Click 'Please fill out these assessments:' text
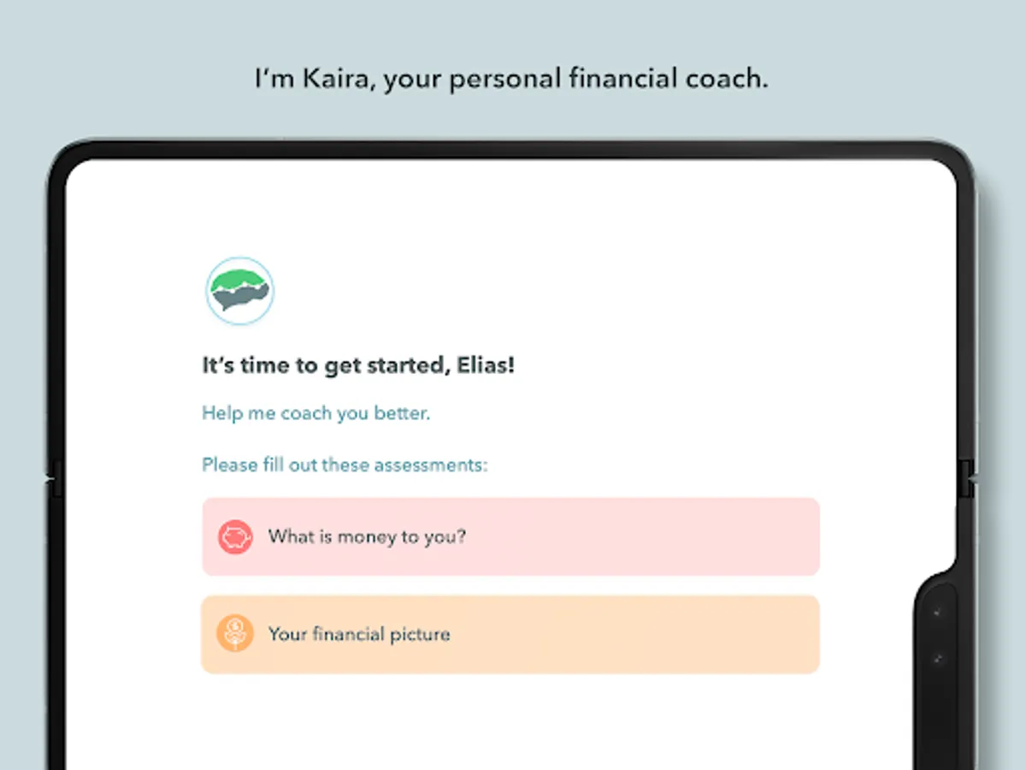The image size is (1026, 770). pyautogui.click(x=345, y=465)
